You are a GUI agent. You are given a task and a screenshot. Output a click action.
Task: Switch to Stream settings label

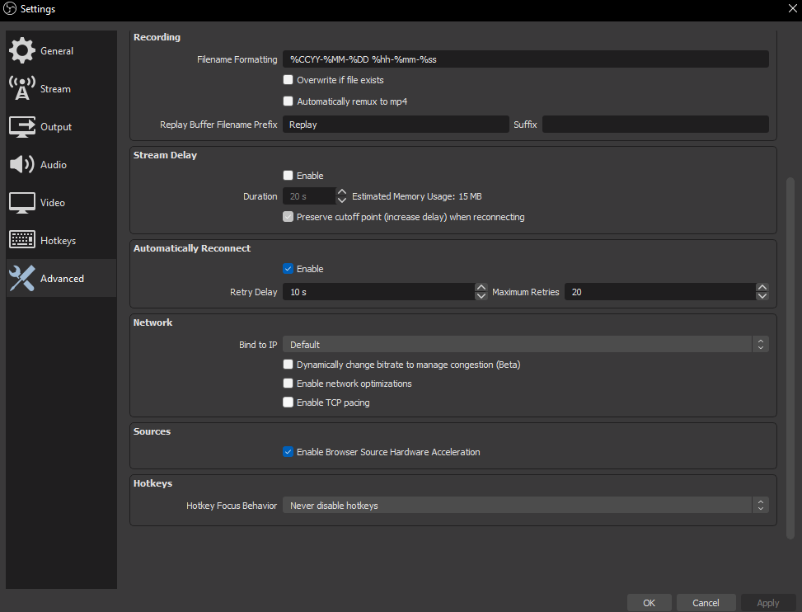(x=55, y=89)
